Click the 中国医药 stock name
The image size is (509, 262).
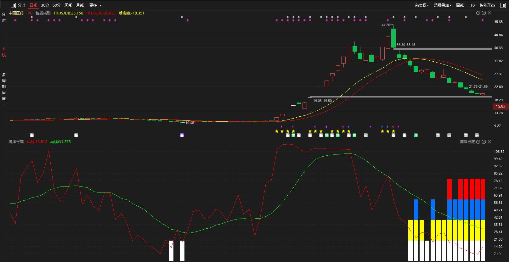(x=16, y=13)
